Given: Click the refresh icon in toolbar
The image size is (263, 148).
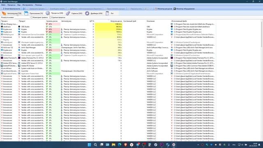Looking at the screenshot, I should click(x=24, y=9).
